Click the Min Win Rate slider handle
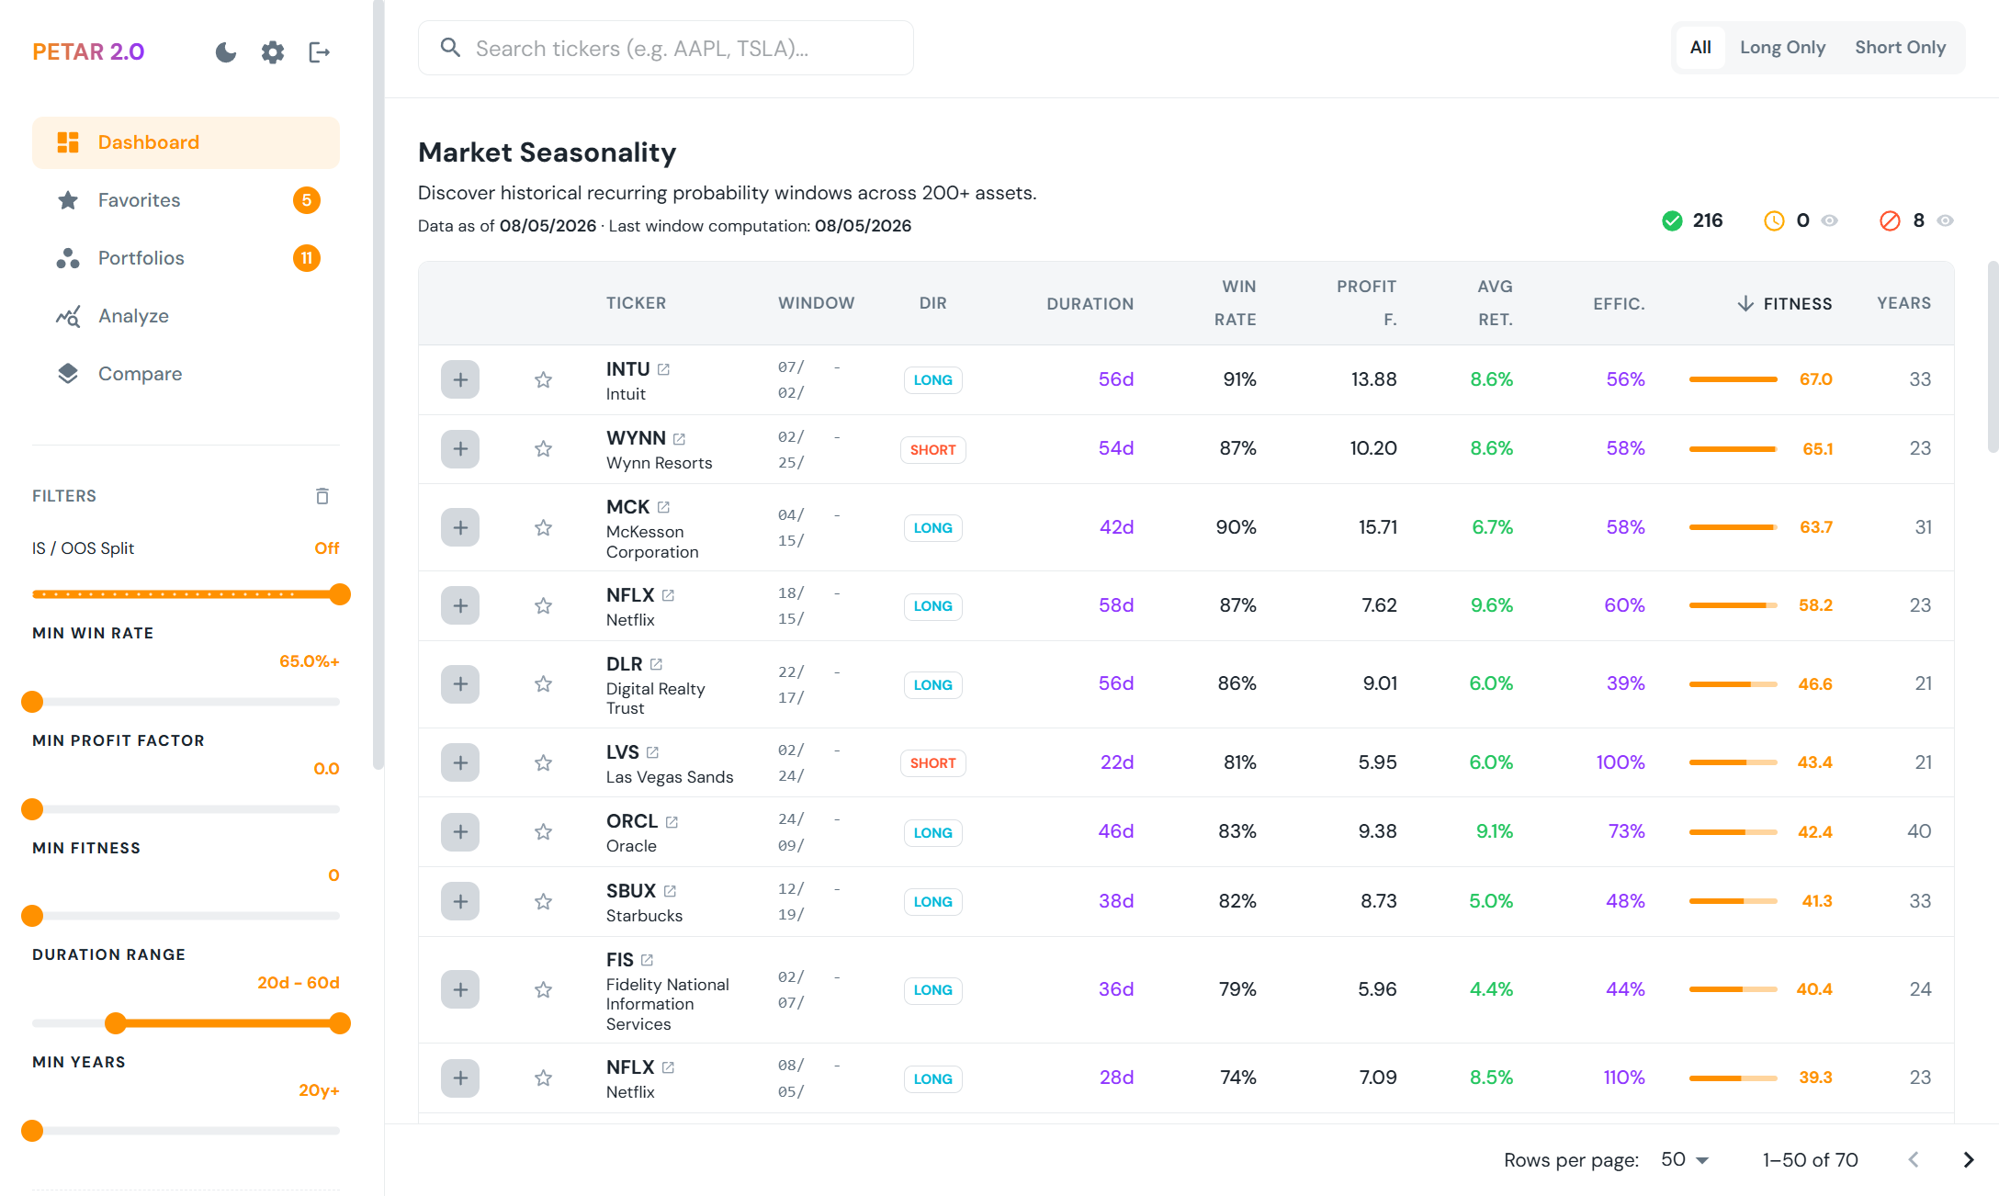The image size is (1999, 1196). (32, 702)
